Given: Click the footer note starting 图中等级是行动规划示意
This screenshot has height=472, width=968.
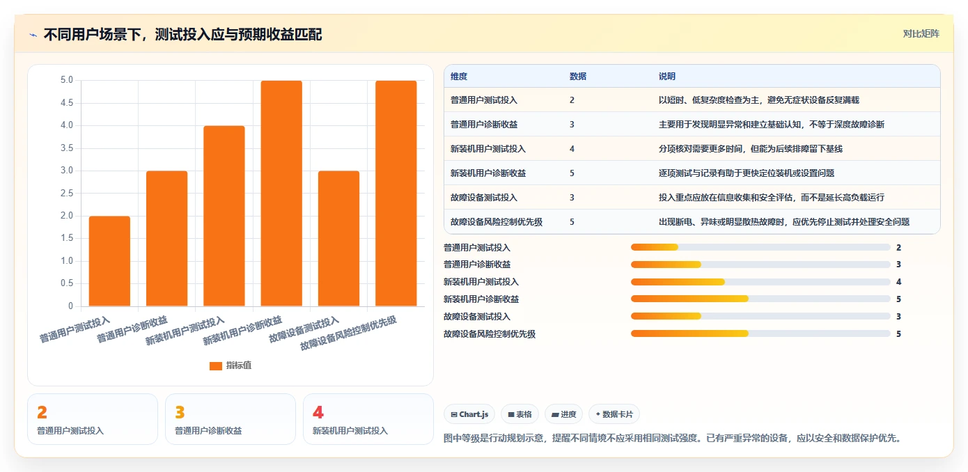Looking at the screenshot, I should tap(673, 439).
